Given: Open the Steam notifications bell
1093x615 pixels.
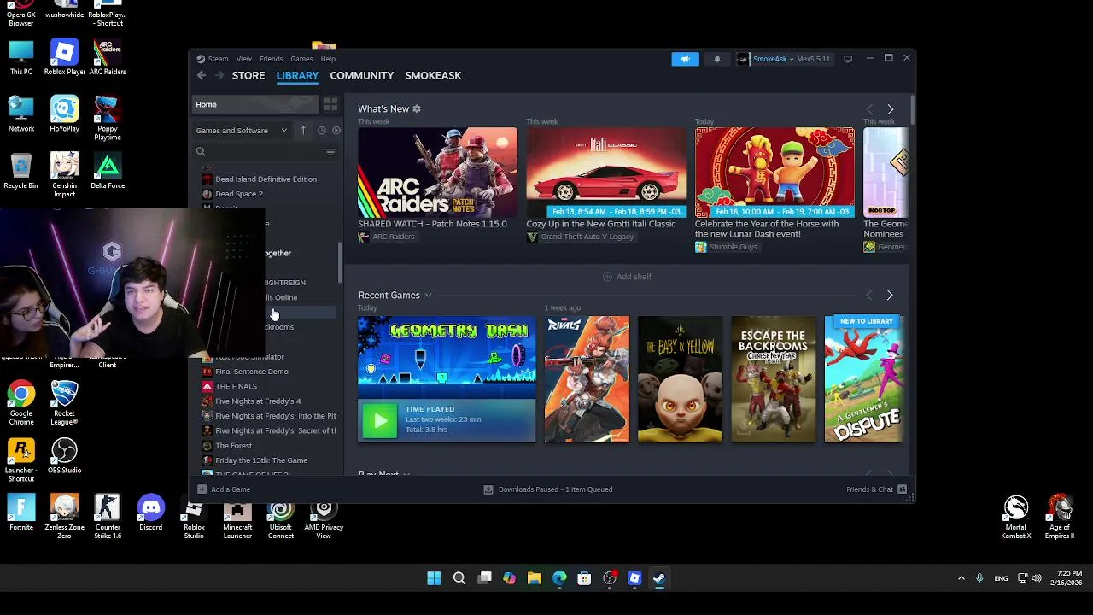Looking at the screenshot, I should (717, 59).
